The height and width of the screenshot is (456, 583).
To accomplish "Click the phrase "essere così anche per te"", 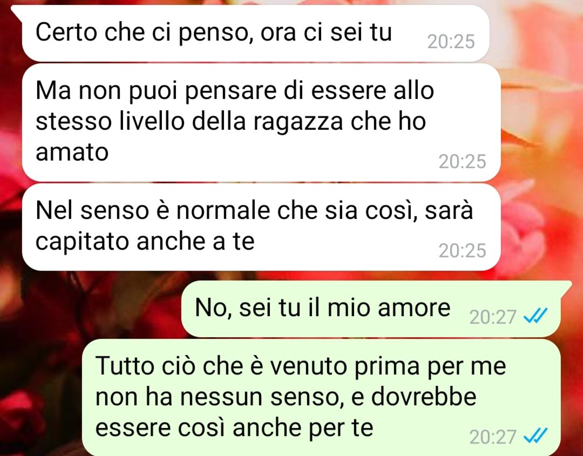I will pyautogui.click(x=234, y=428).
